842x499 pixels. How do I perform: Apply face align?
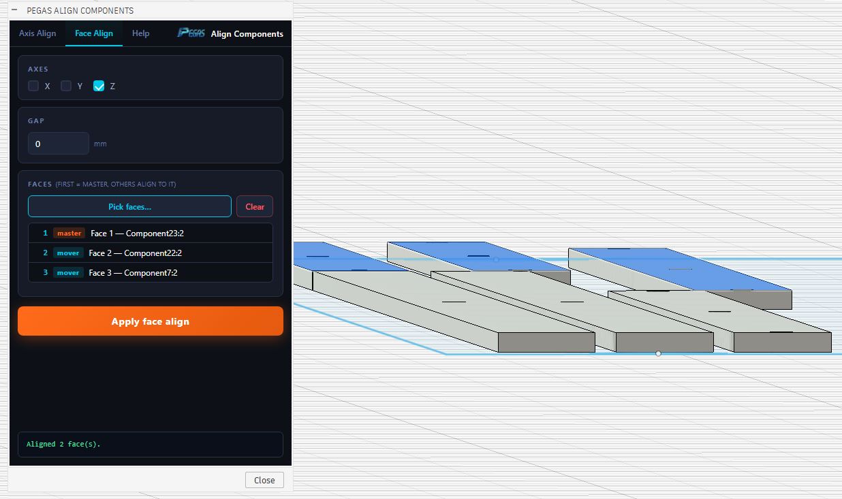151,321
